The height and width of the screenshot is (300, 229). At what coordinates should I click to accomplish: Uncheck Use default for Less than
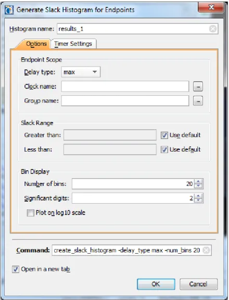tap(164, 149)
